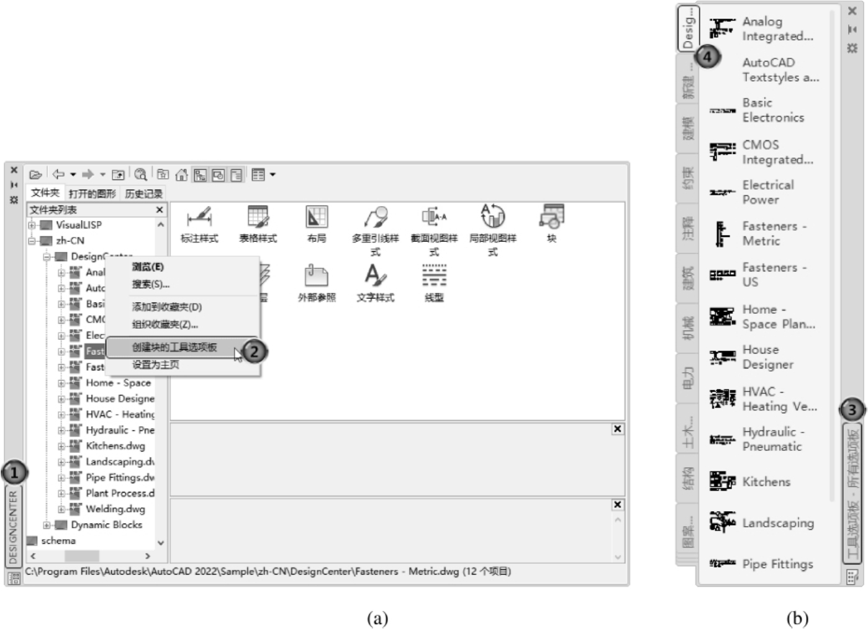
Task: Toggle the preview pane button
Action: (x=218, y=175)
